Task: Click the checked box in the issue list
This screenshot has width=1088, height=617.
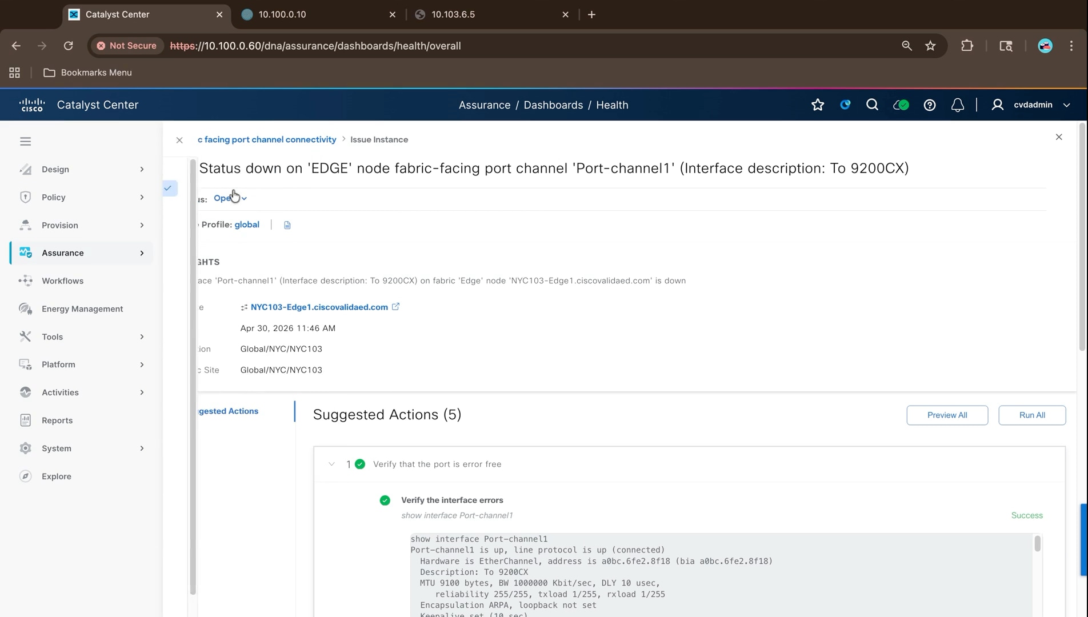Action: tap(168, 188)
